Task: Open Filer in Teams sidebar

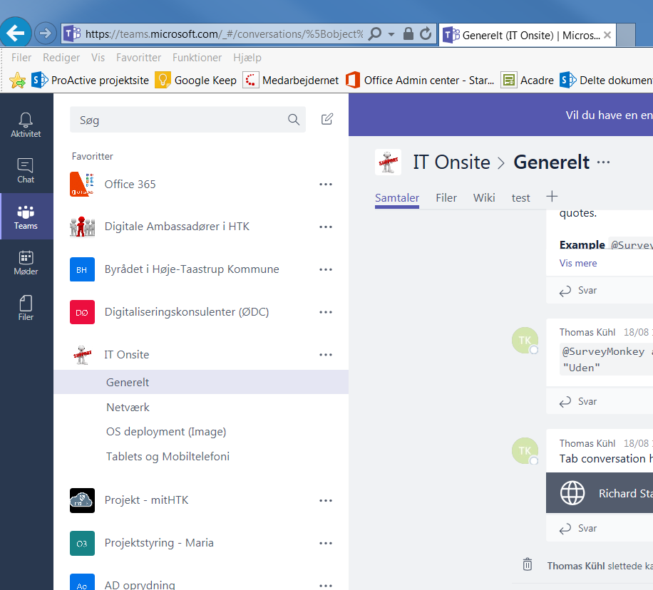Action: coord(26,308)
